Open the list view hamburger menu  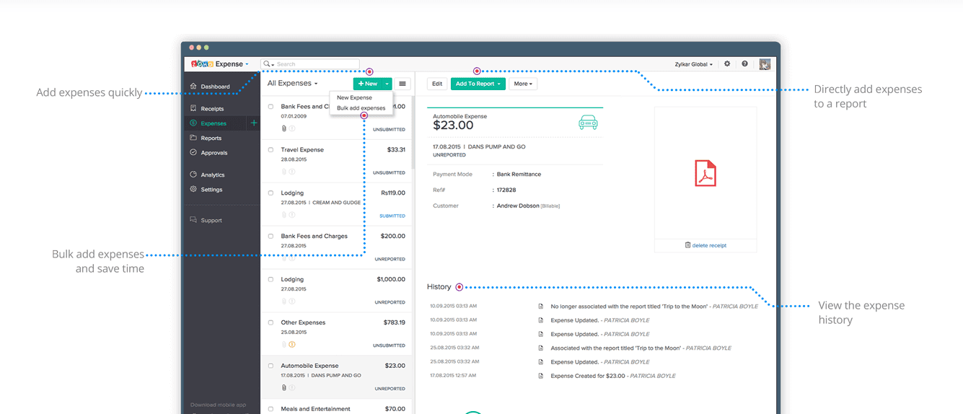(x=403, y=84)
